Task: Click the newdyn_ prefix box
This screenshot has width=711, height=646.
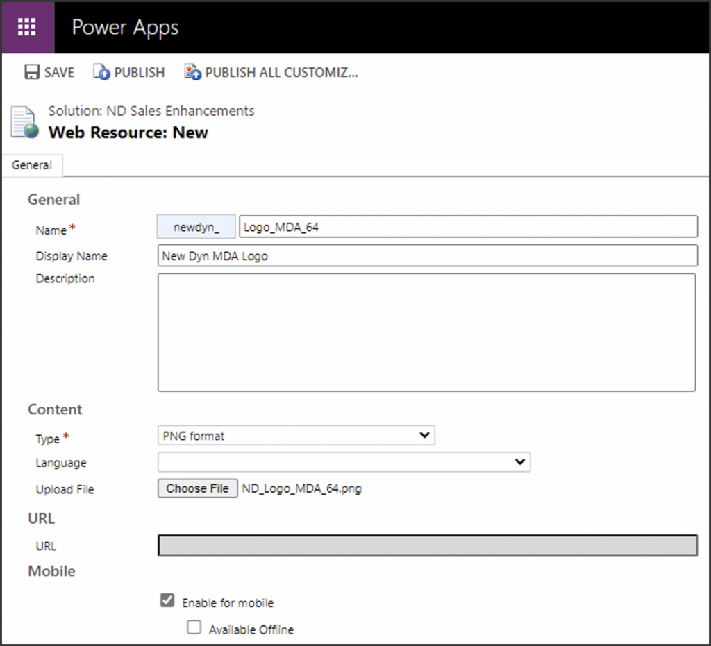Action: (196, 226)
